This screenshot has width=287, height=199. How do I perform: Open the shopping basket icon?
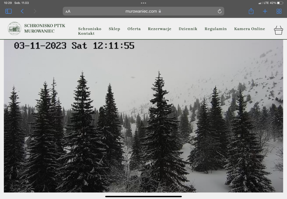point(278,30)
